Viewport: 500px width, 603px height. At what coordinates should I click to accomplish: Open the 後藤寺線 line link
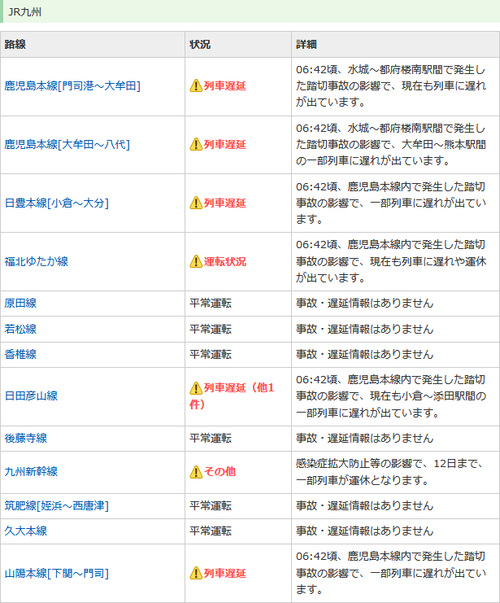pyautogui.click(x=26, y=438)
